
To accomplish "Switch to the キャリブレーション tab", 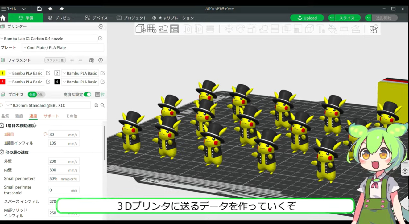I will [x=173, y=18].
